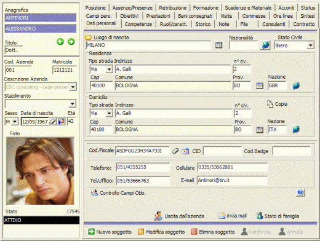Viewport: 320px width, 241px height.
Task: Click the globe icon beside Nazionalità
Action: pyautogui.click(x=265, y=45)
